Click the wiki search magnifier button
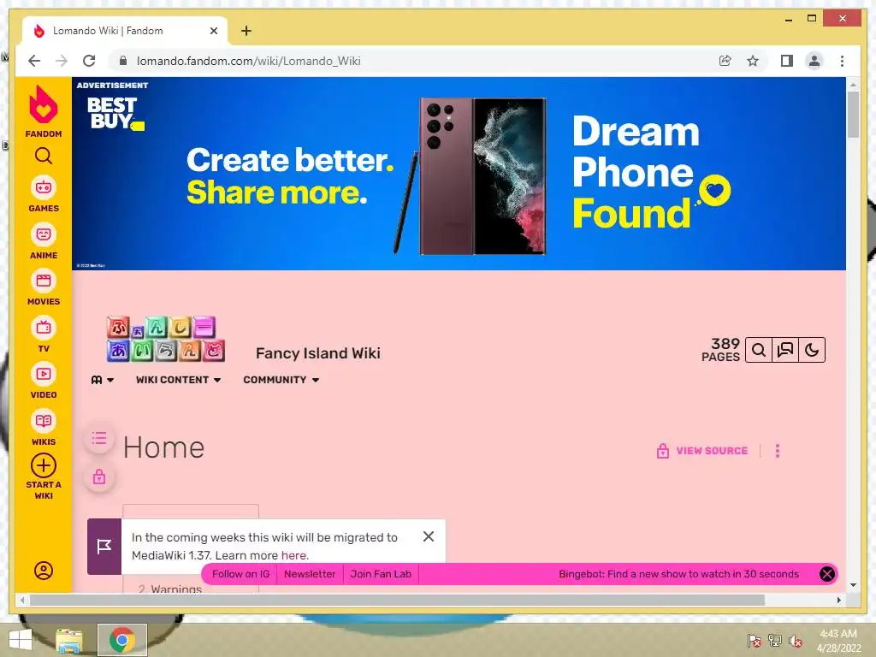This screenshot has width=876, height=657. click(759, 350)
